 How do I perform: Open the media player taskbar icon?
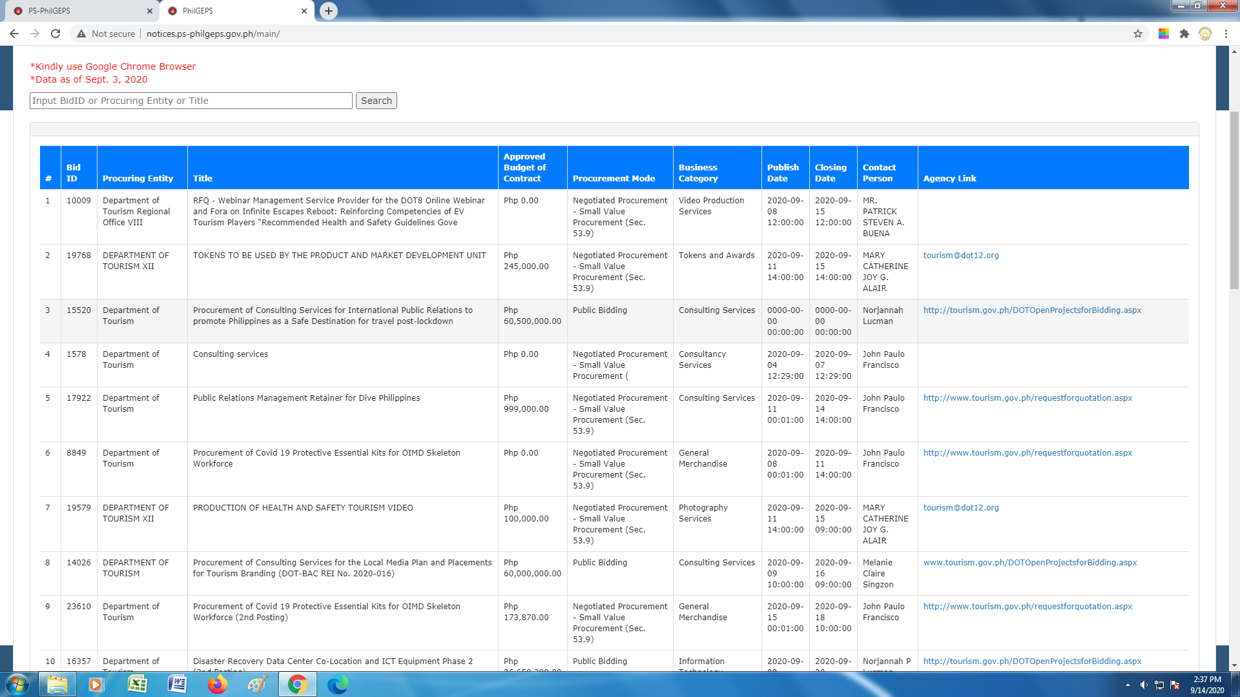[x=96, y=684]
